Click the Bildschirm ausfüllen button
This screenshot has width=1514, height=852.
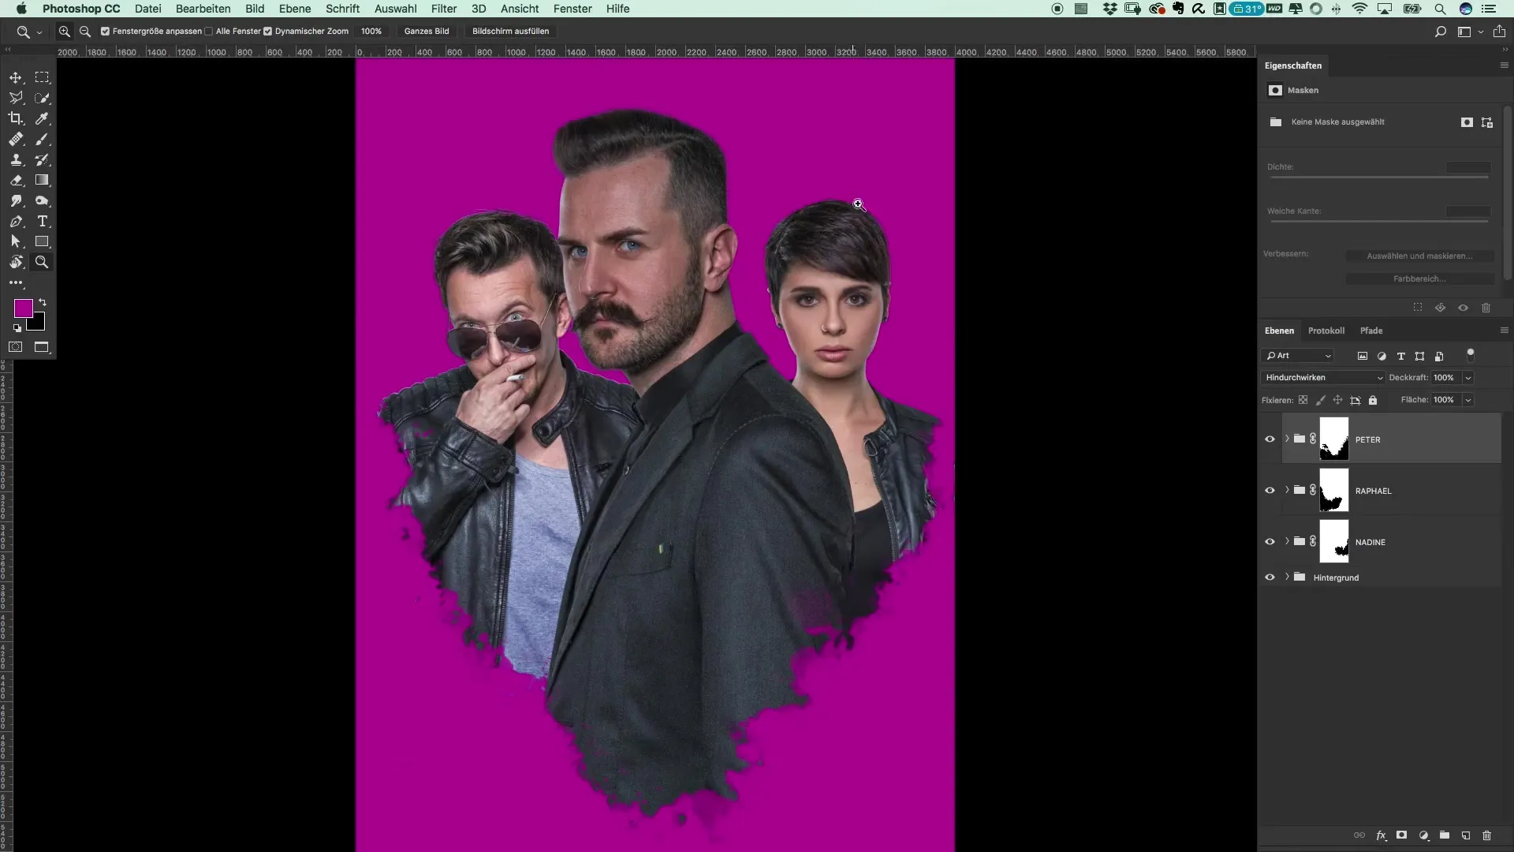[x=510, y=32]
